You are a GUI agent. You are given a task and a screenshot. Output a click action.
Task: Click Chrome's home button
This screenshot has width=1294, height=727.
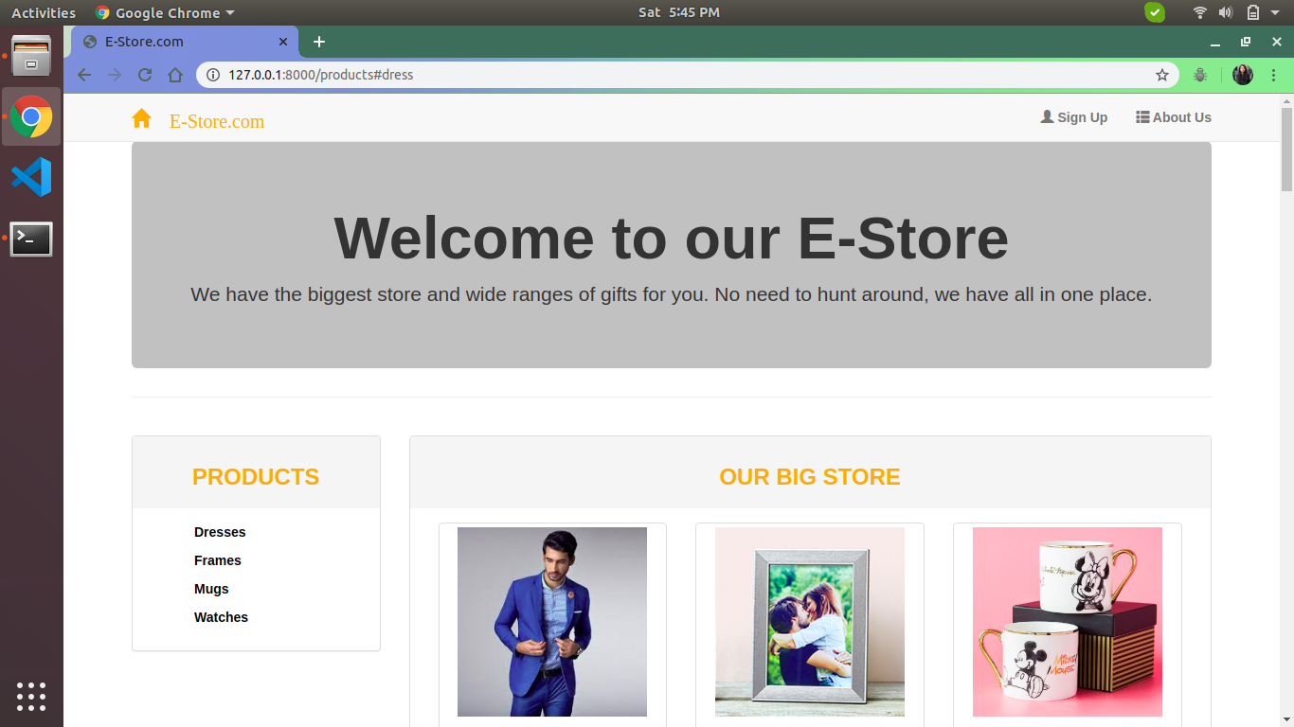175,75
